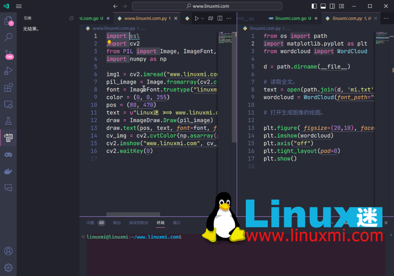The width and height of the screenshot is (394, 276).
Task: Open the Accounts menu
Action: pos(8,251)
